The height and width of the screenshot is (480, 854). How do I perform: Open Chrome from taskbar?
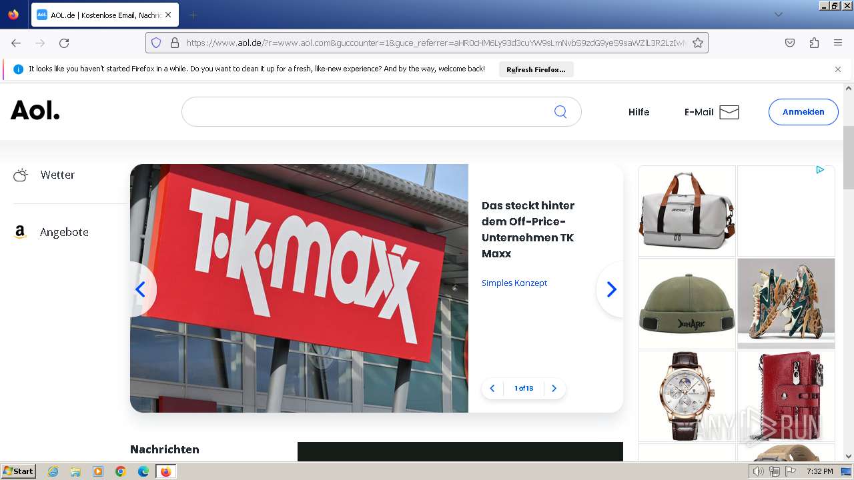(x=121, y=471)
